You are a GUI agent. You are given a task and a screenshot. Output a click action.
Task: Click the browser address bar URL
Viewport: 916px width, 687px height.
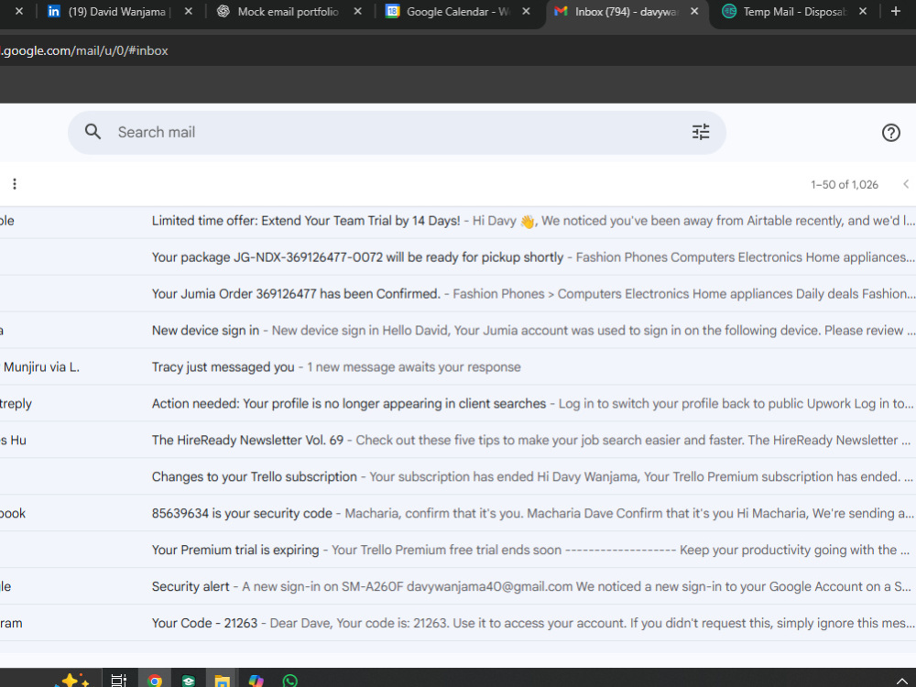pyautogui.click(x=84, y=50)
